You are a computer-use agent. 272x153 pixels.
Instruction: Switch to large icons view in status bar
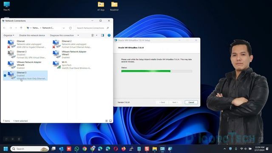click(x=110, y=121)
